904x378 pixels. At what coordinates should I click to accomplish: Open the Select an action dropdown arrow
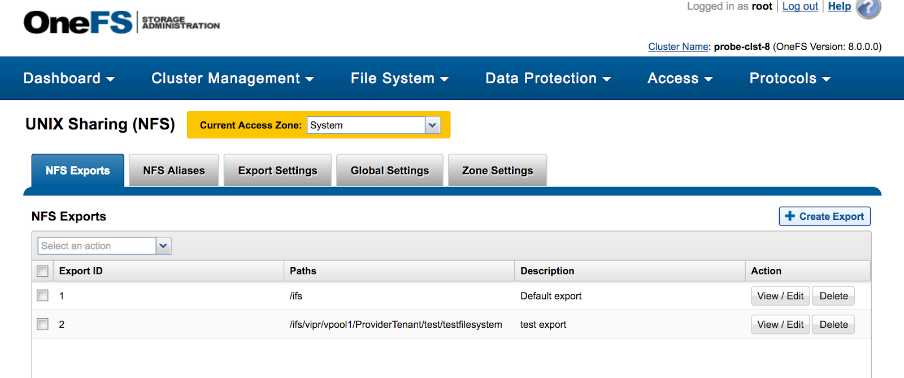163,246
